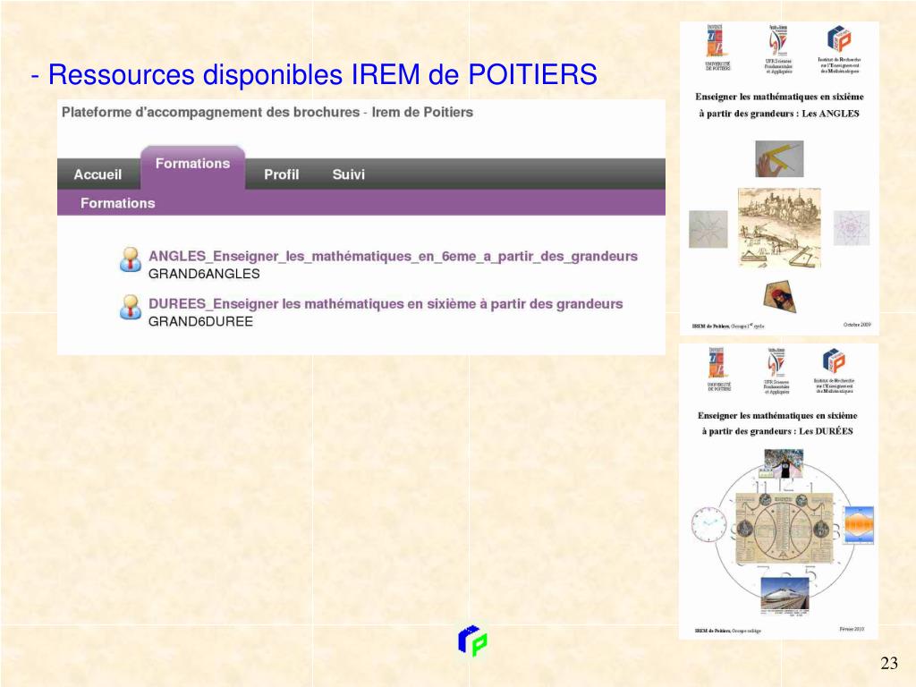Click the IREM logo on ANGLES cover

pyautogui.click(x=839, y=39)
